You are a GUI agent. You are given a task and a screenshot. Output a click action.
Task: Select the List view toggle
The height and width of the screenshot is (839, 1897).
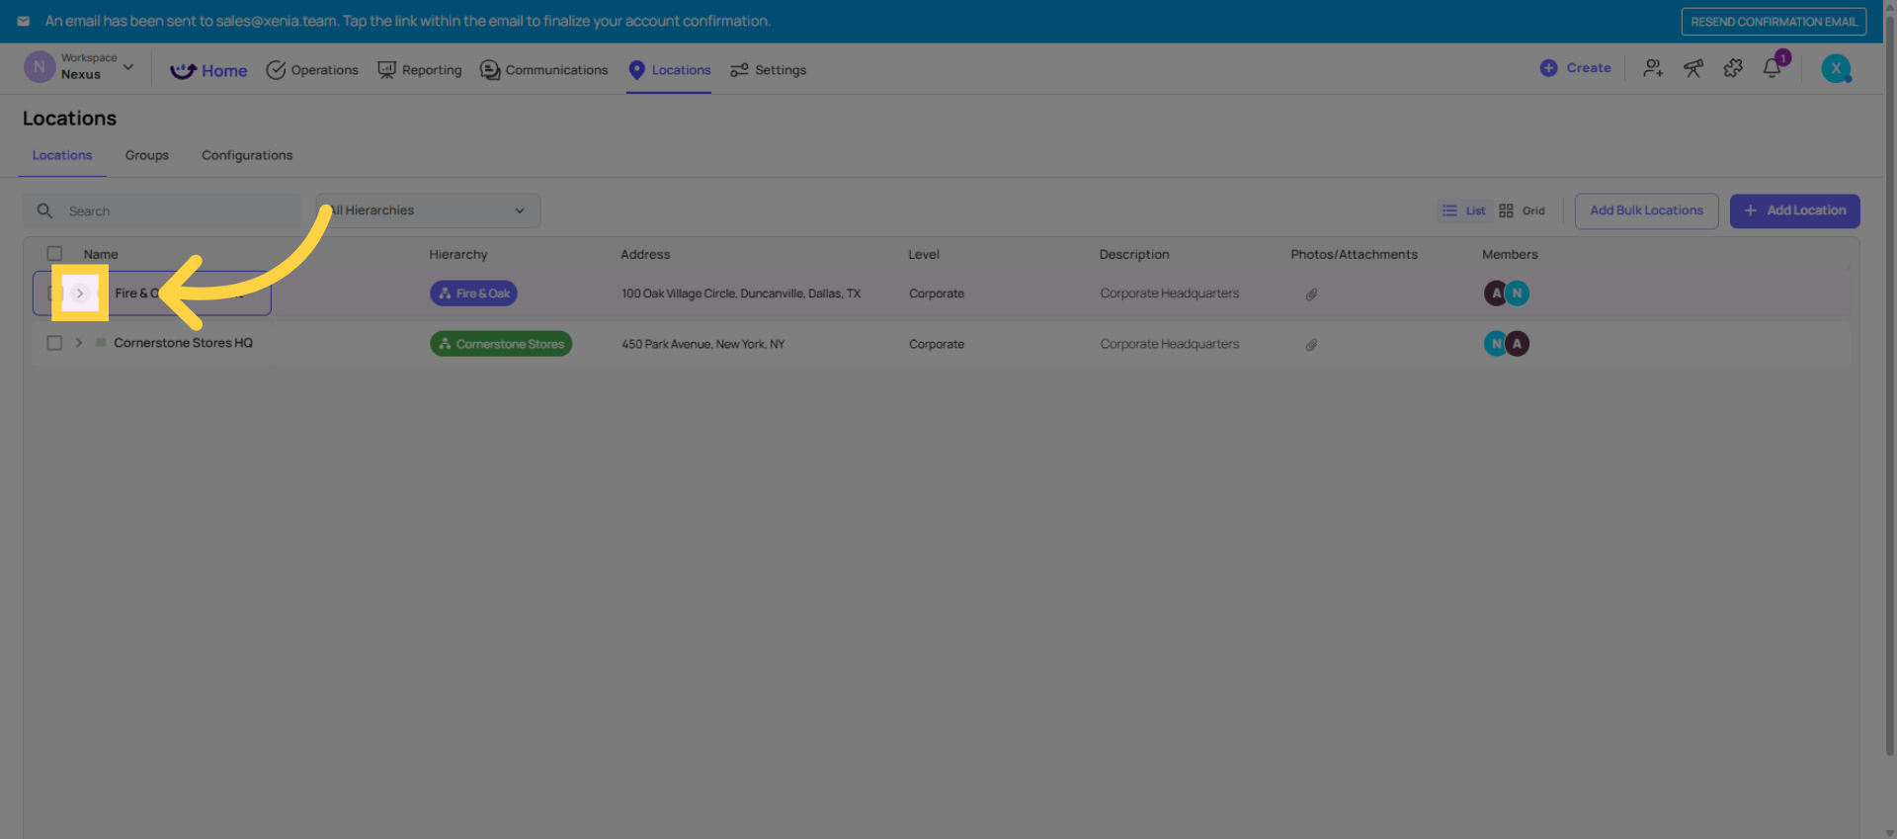click(1464, 210)
